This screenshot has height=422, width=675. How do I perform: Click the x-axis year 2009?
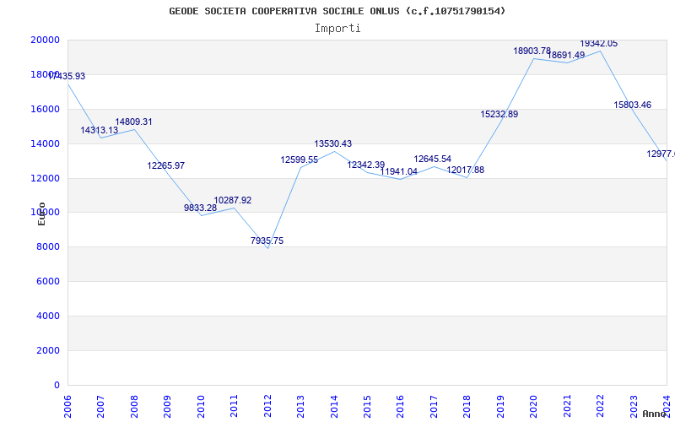pyautogui.click(x=167, y=406)
